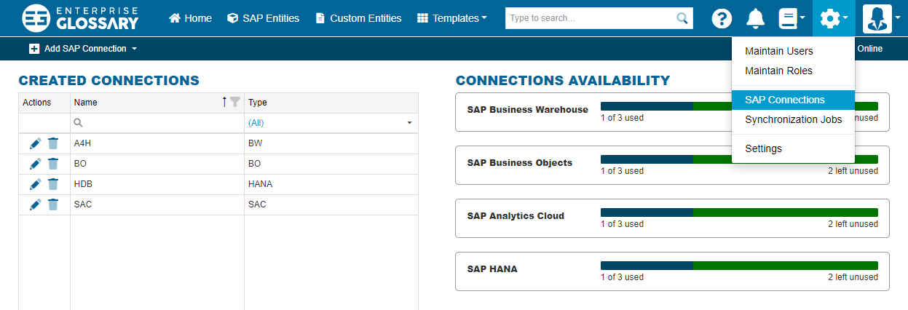Toggle the gear settings menu
The width and height of the screenshot is (908, 310).
pyautogui.click(x=834, y=18)
